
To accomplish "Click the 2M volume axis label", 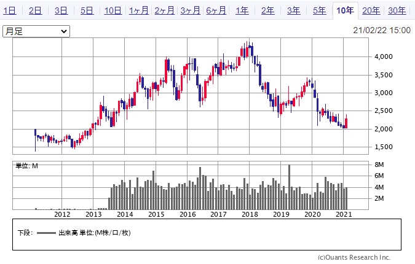I will (x=379, y=198).
